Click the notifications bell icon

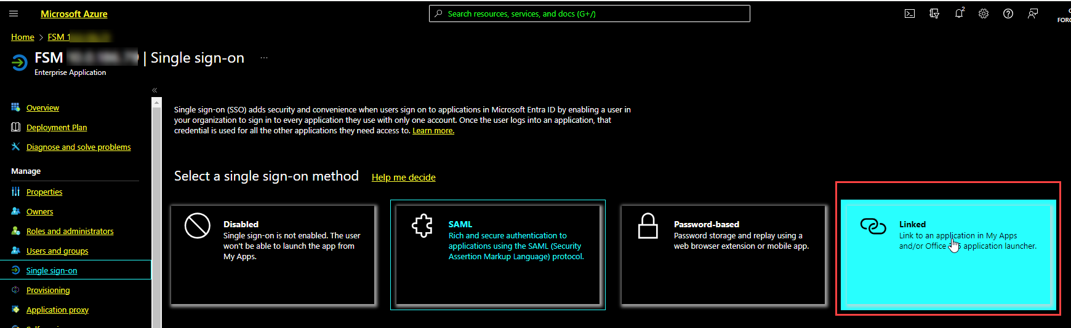coord(959,14)
